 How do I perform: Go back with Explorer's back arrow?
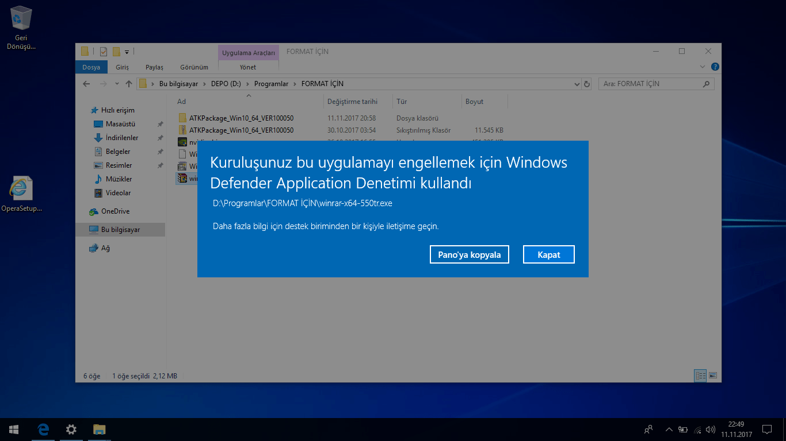coord(86,84)
